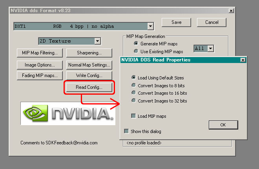This screenshot has height=169, width=259.
Task: Close the NVIDIA dds Format window
Action: tap(231, 11)
